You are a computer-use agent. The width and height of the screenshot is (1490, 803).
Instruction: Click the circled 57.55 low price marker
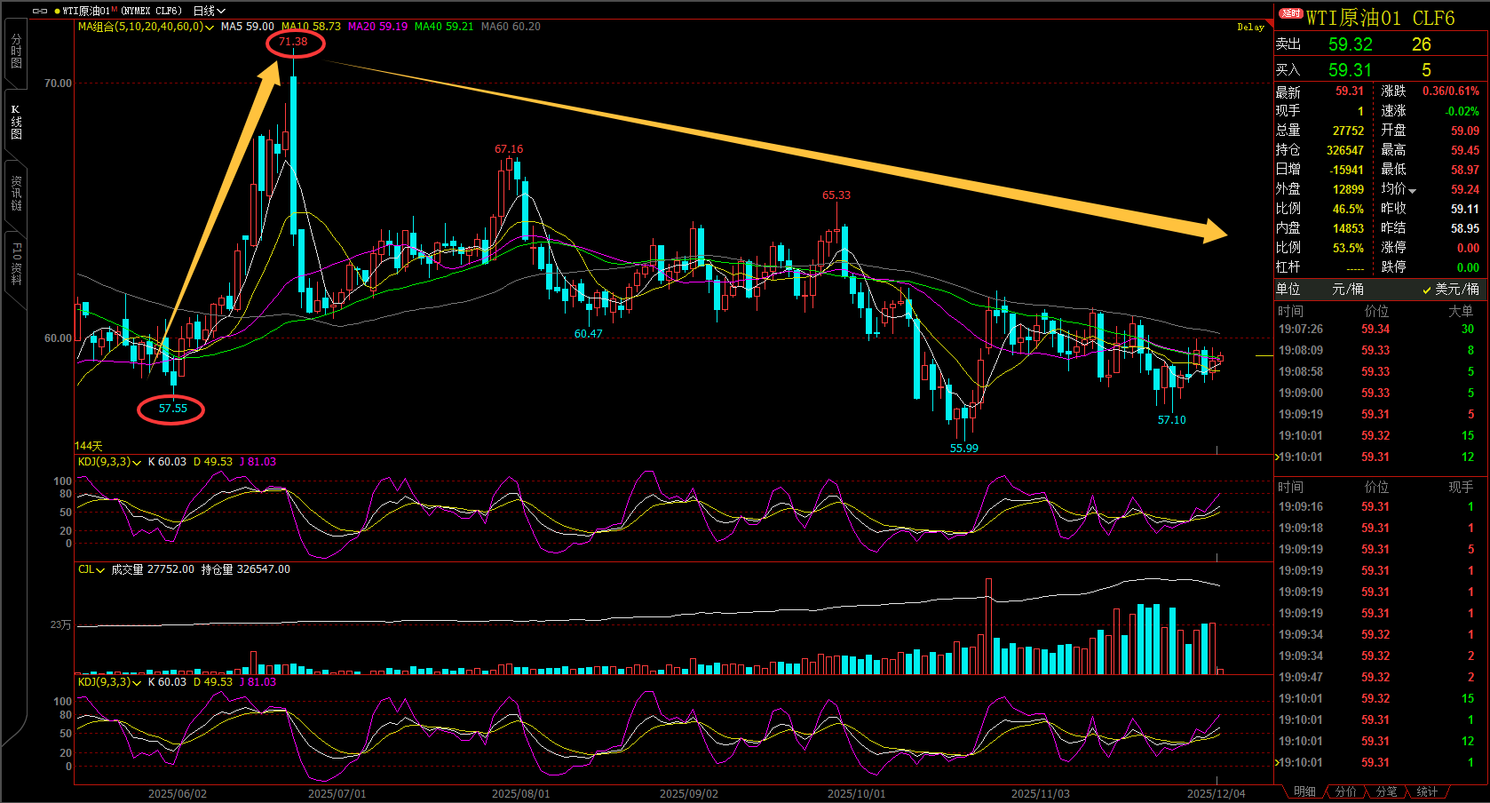[172, 409]
